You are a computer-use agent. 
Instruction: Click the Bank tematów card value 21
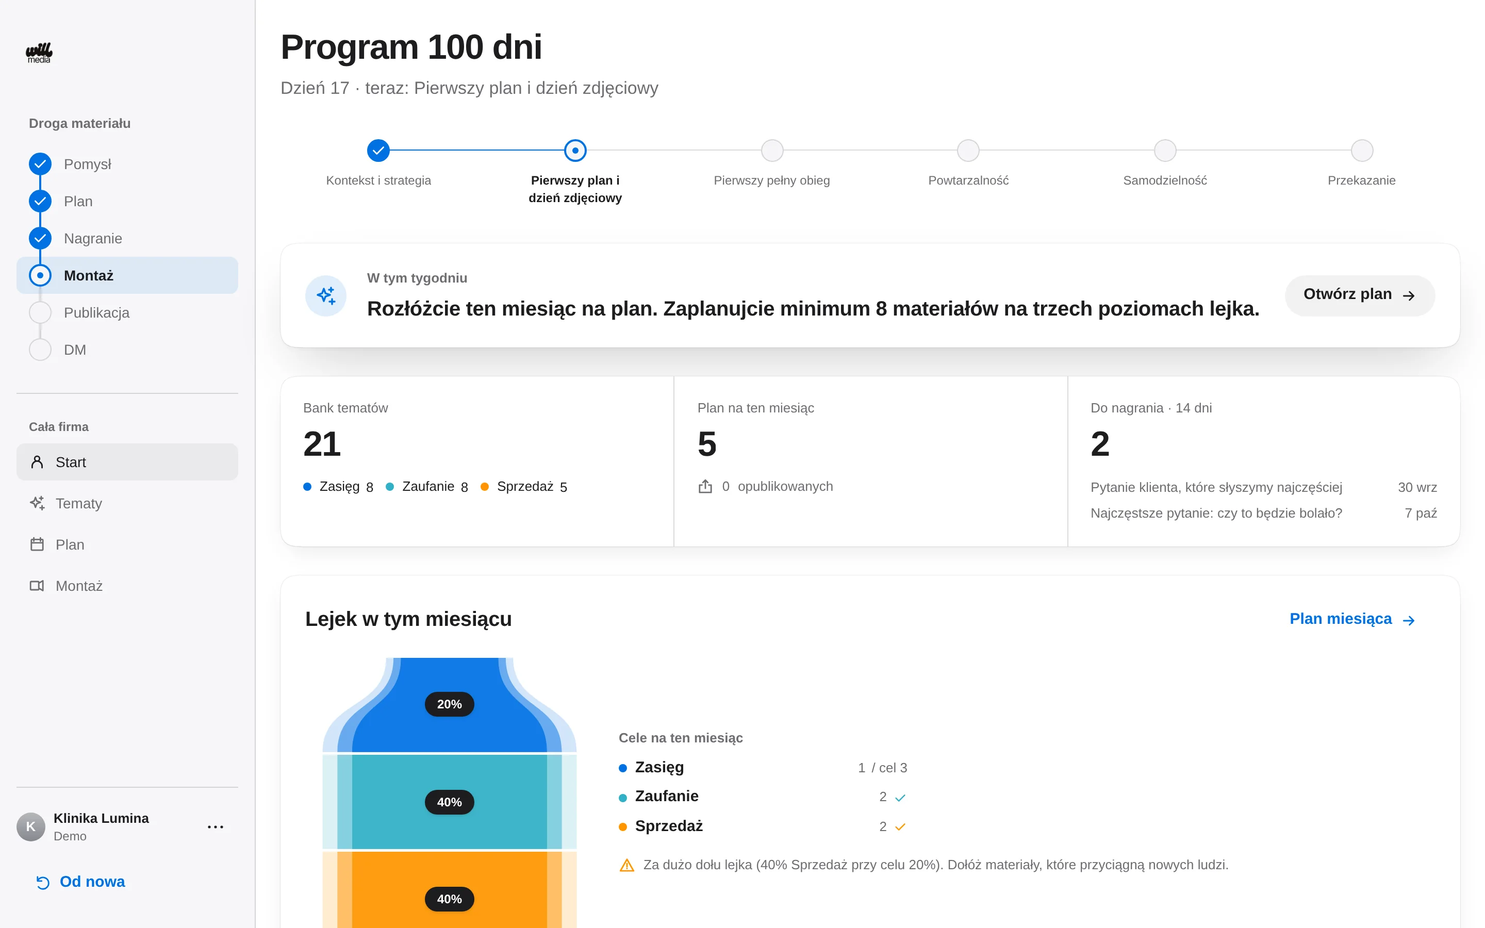click(322, 444)
